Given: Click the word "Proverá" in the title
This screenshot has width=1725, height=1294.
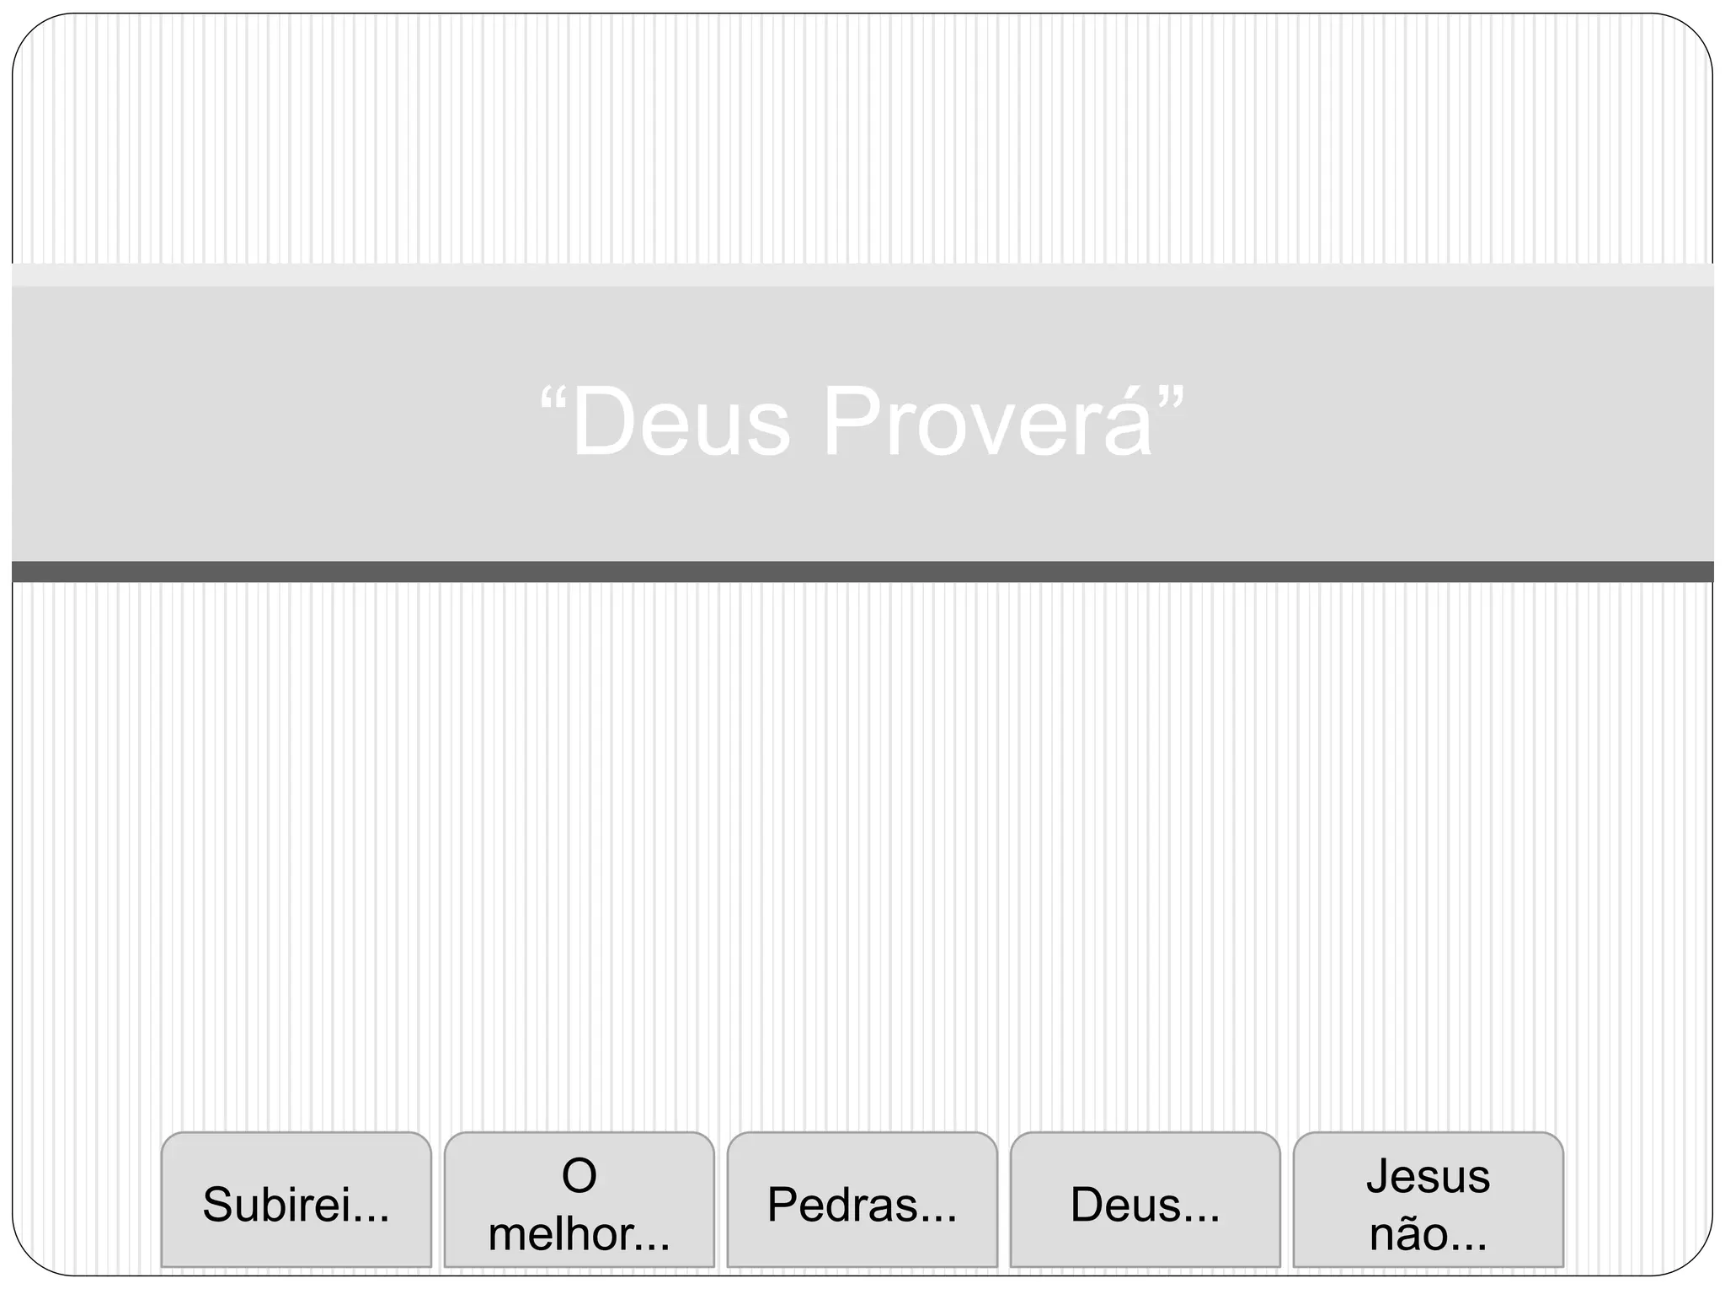Looking at the screenshot, I should pos(987,421).
